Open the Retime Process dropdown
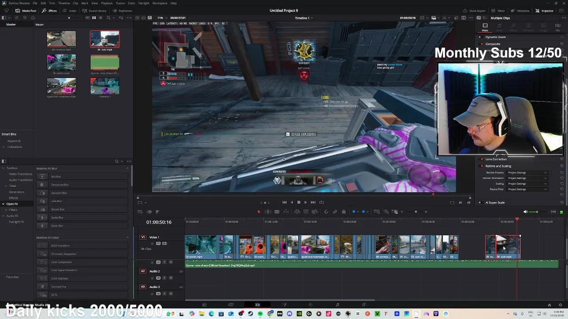Image resolution: width=568 pixels, height=319 pixels. (527, 173)
